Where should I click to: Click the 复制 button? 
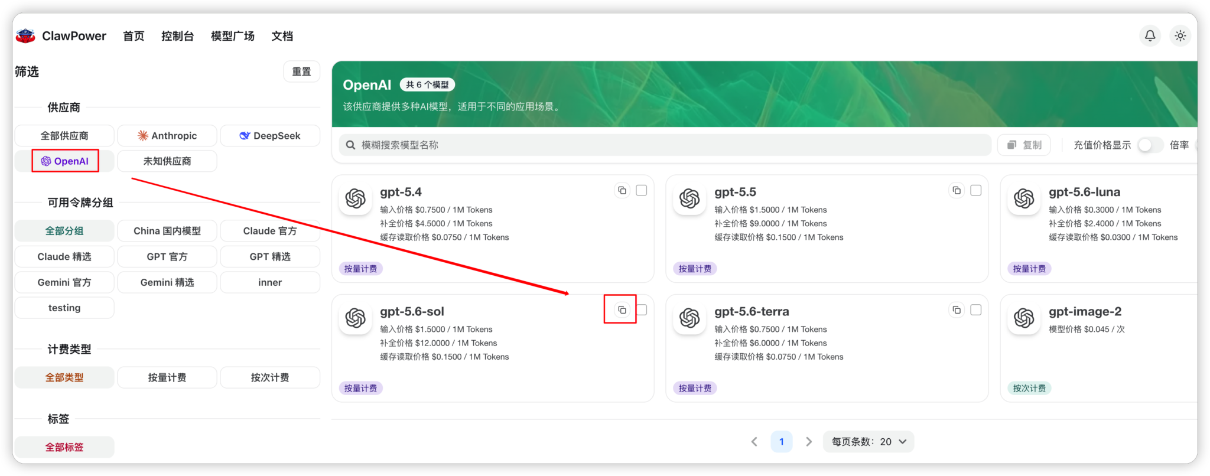(1024, 145)
